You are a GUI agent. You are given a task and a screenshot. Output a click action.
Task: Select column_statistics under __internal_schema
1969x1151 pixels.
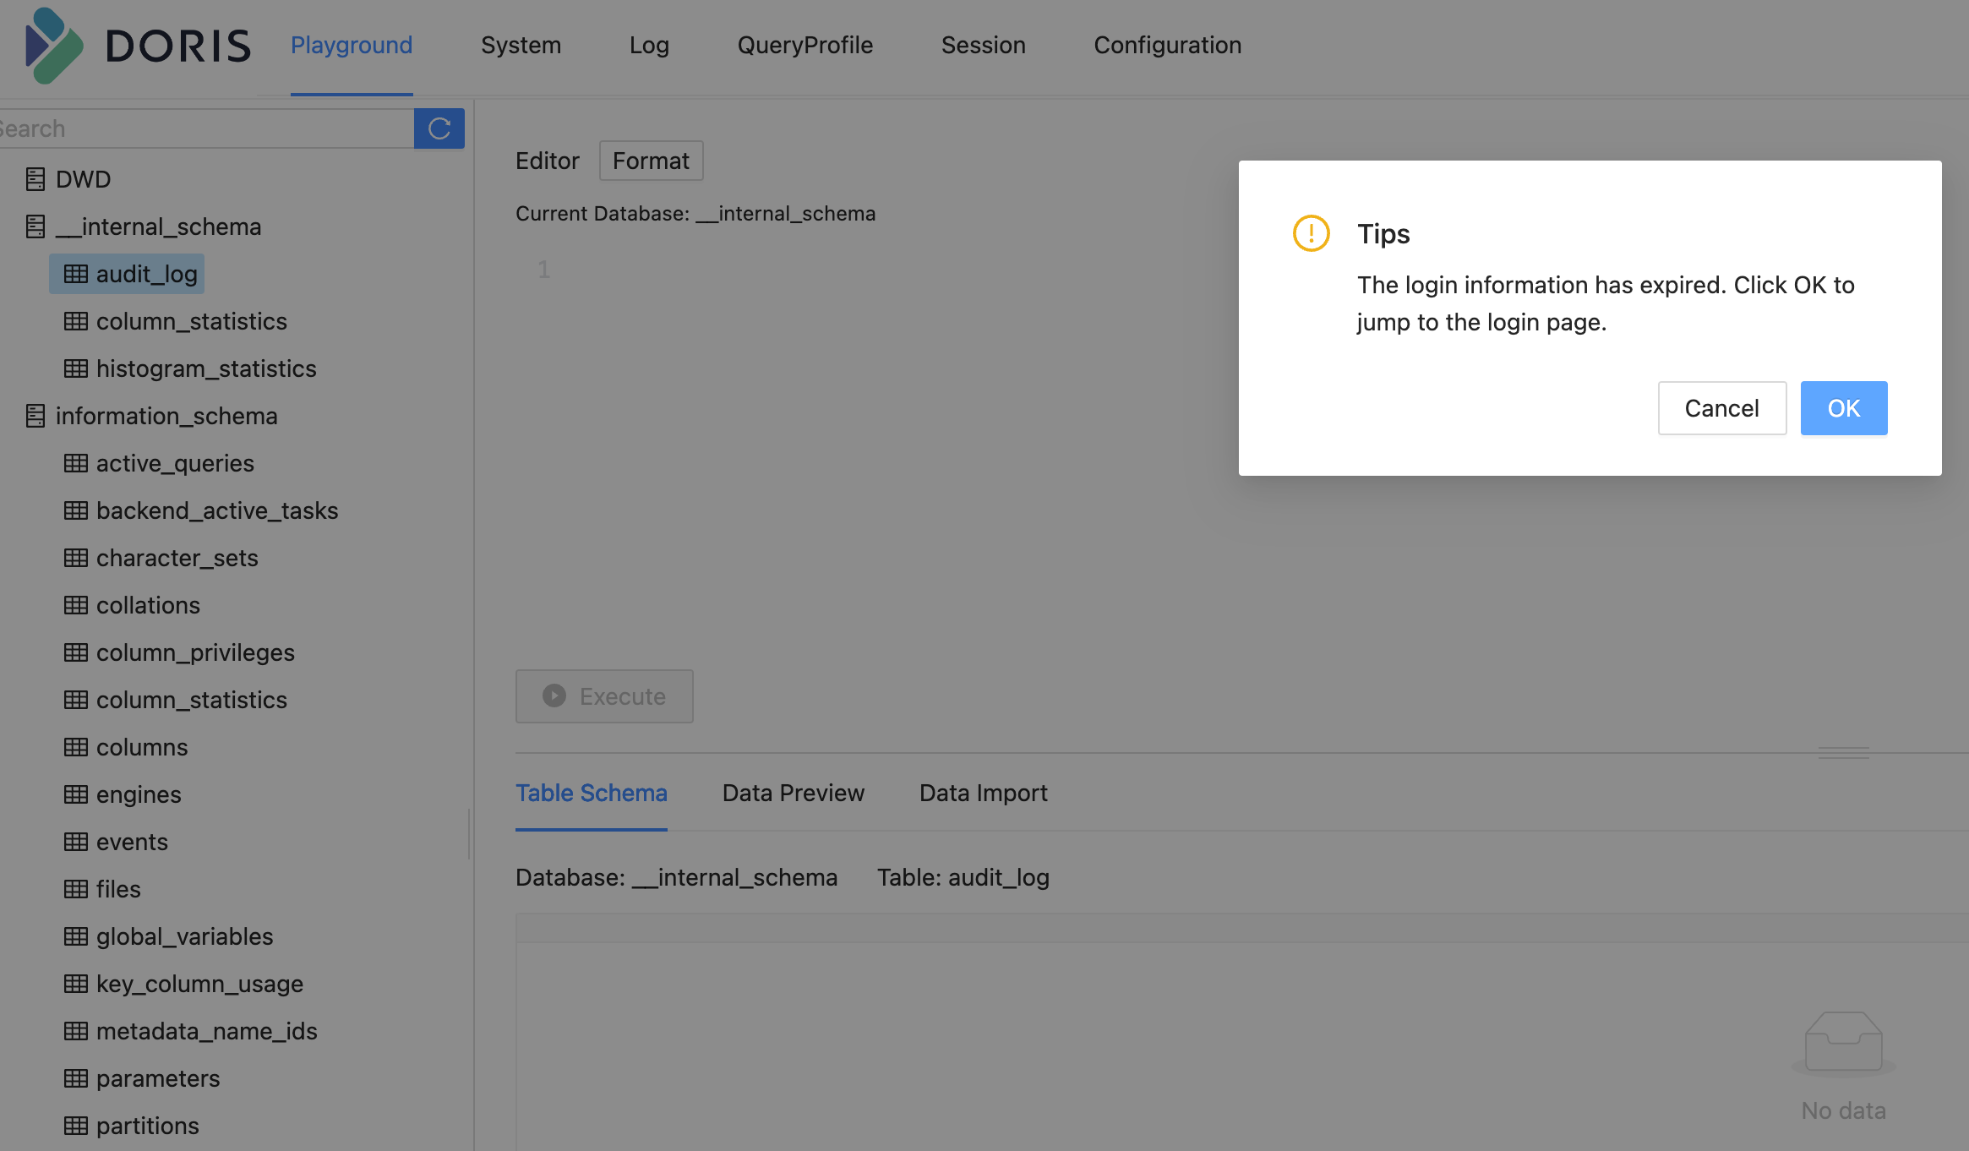tap(192, 321)
